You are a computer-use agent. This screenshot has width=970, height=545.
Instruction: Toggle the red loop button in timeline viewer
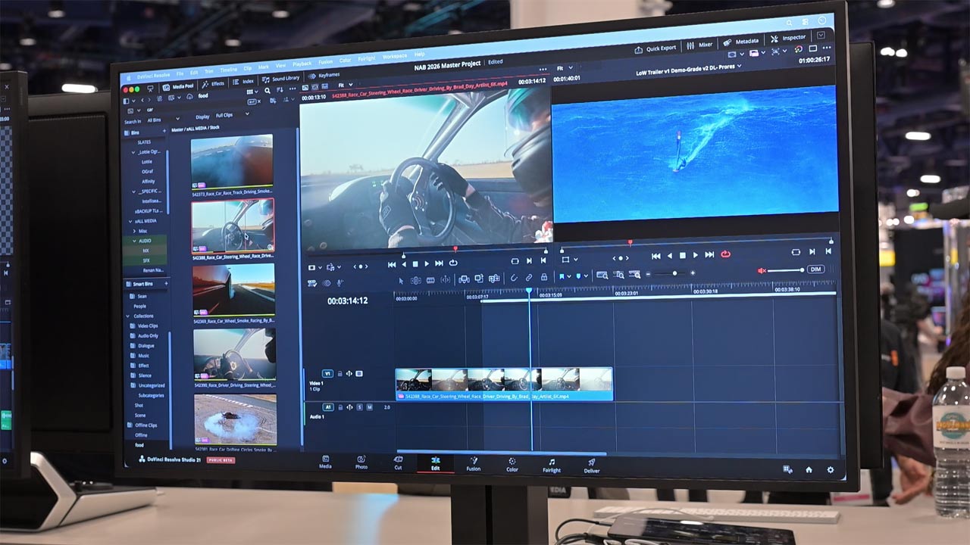[x=726, y=254]
